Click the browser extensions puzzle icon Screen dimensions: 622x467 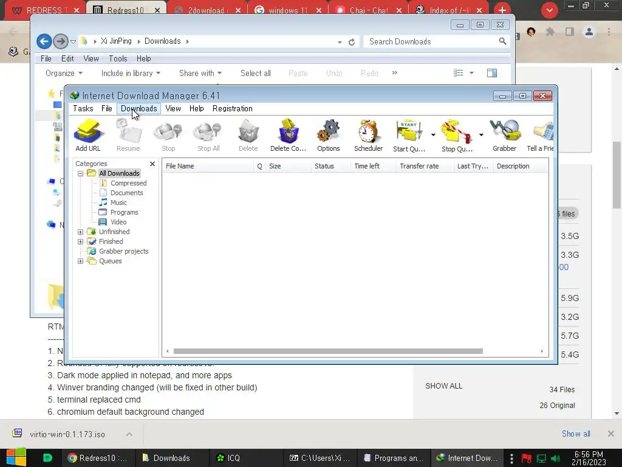[550, 32]
